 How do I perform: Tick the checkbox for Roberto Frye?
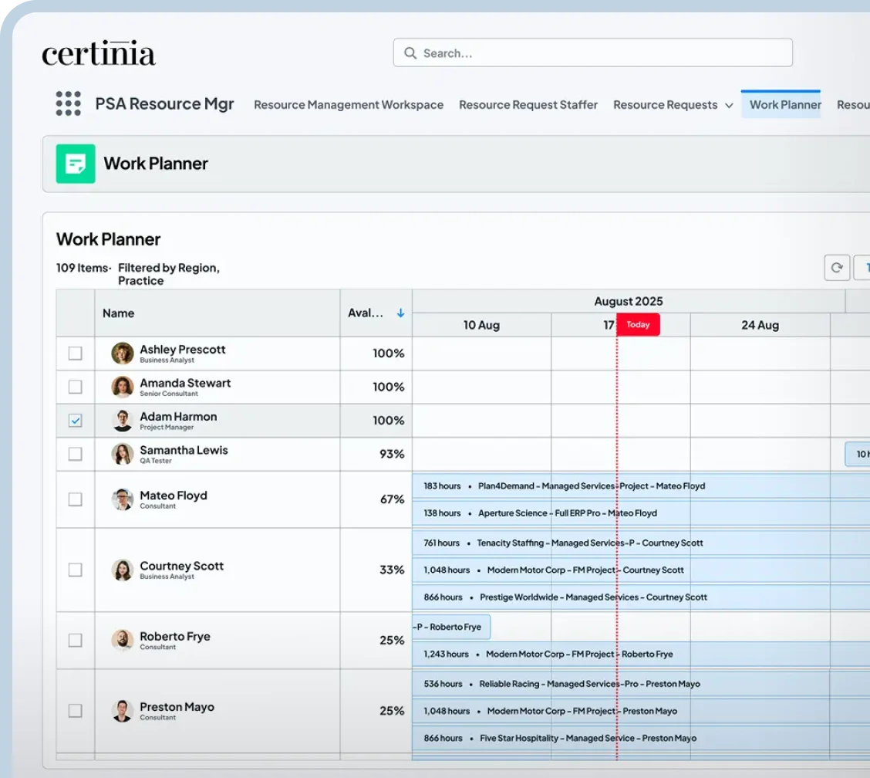[x=75, y=640]
